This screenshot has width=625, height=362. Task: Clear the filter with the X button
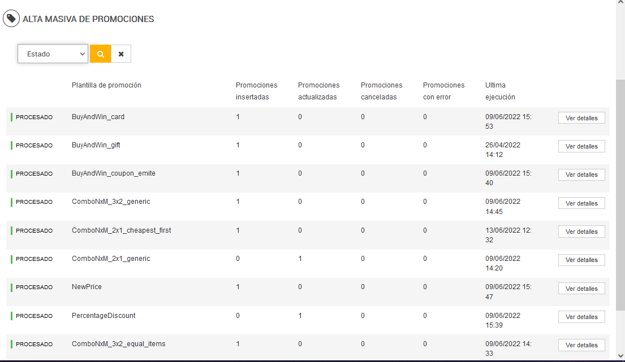(x=121, y=54)
